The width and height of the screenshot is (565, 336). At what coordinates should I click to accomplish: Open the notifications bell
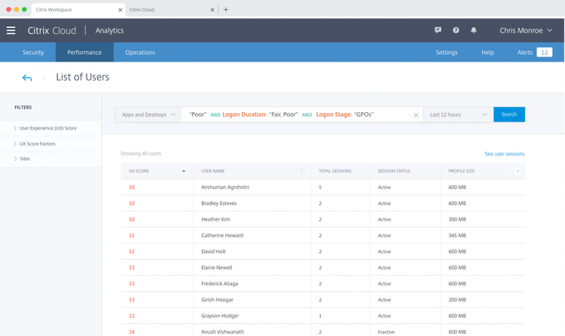[x=474, y=30]
